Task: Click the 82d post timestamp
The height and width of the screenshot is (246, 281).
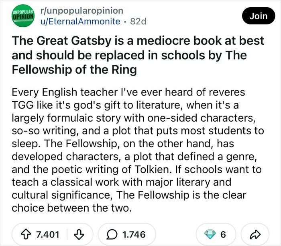Action: [138, 22]
